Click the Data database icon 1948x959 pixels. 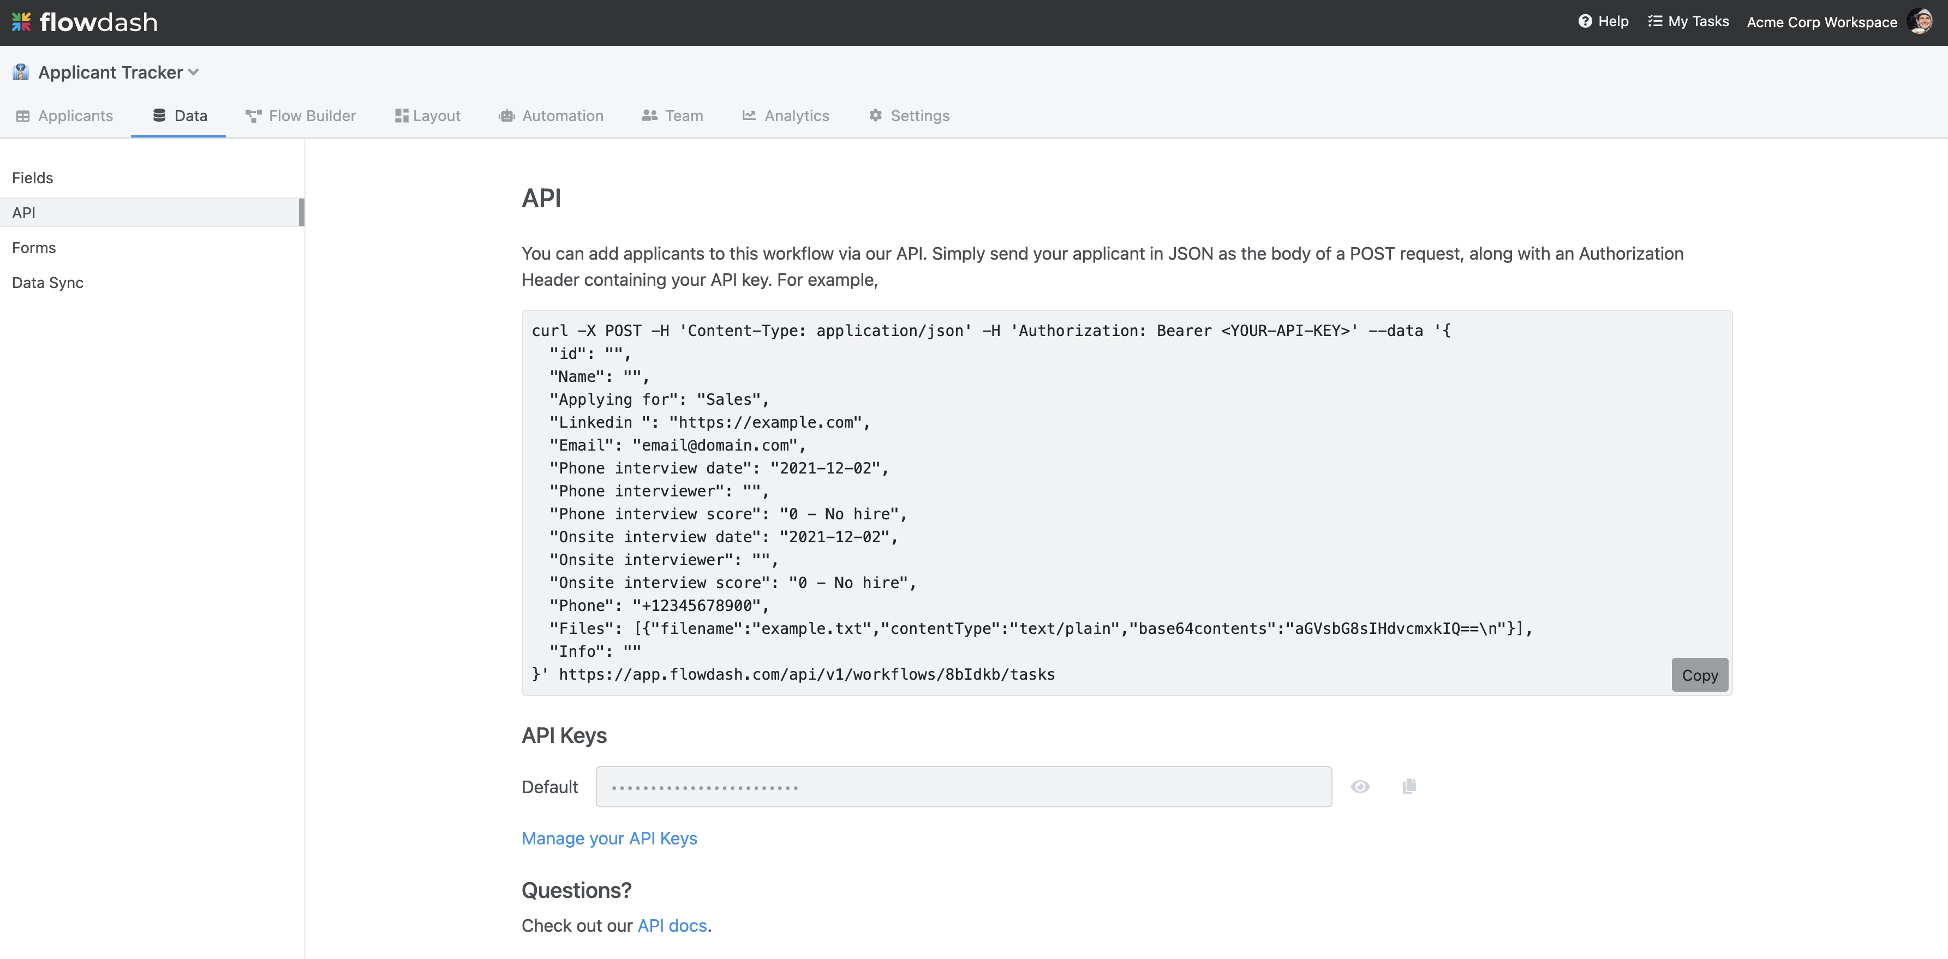tap(159, 115)
